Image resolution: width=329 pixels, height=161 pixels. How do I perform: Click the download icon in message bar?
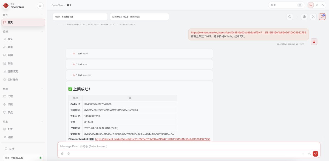click(309, 154)
